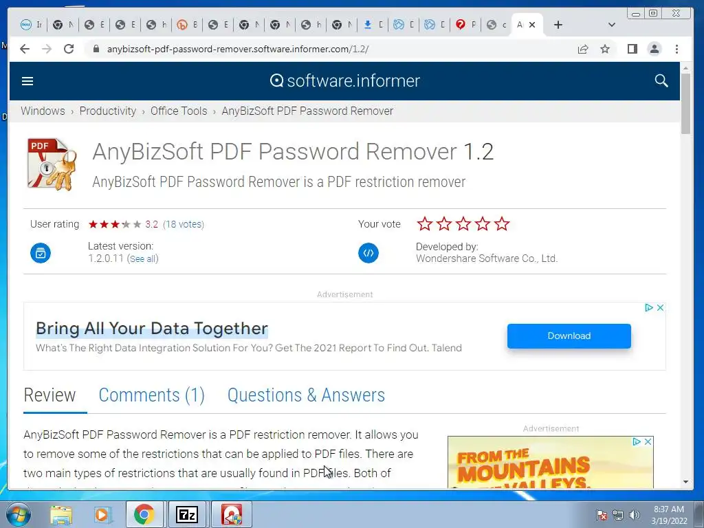Click the share this page icon
The height and width of the screenshot is (528, 704).
[x=583, y=49]
